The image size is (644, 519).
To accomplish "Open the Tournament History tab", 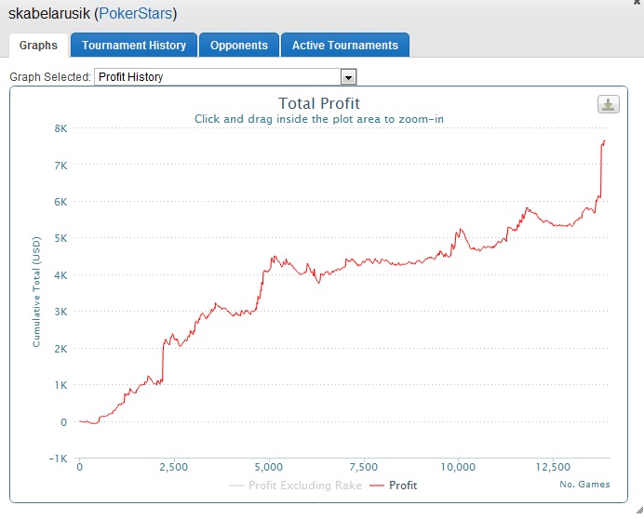I will (134, 46).
